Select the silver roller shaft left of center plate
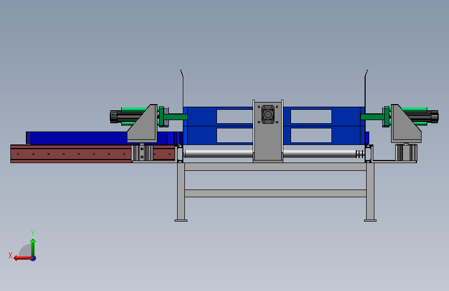The image size is (449, 291). pyautogui.click(x=219, y=154)
